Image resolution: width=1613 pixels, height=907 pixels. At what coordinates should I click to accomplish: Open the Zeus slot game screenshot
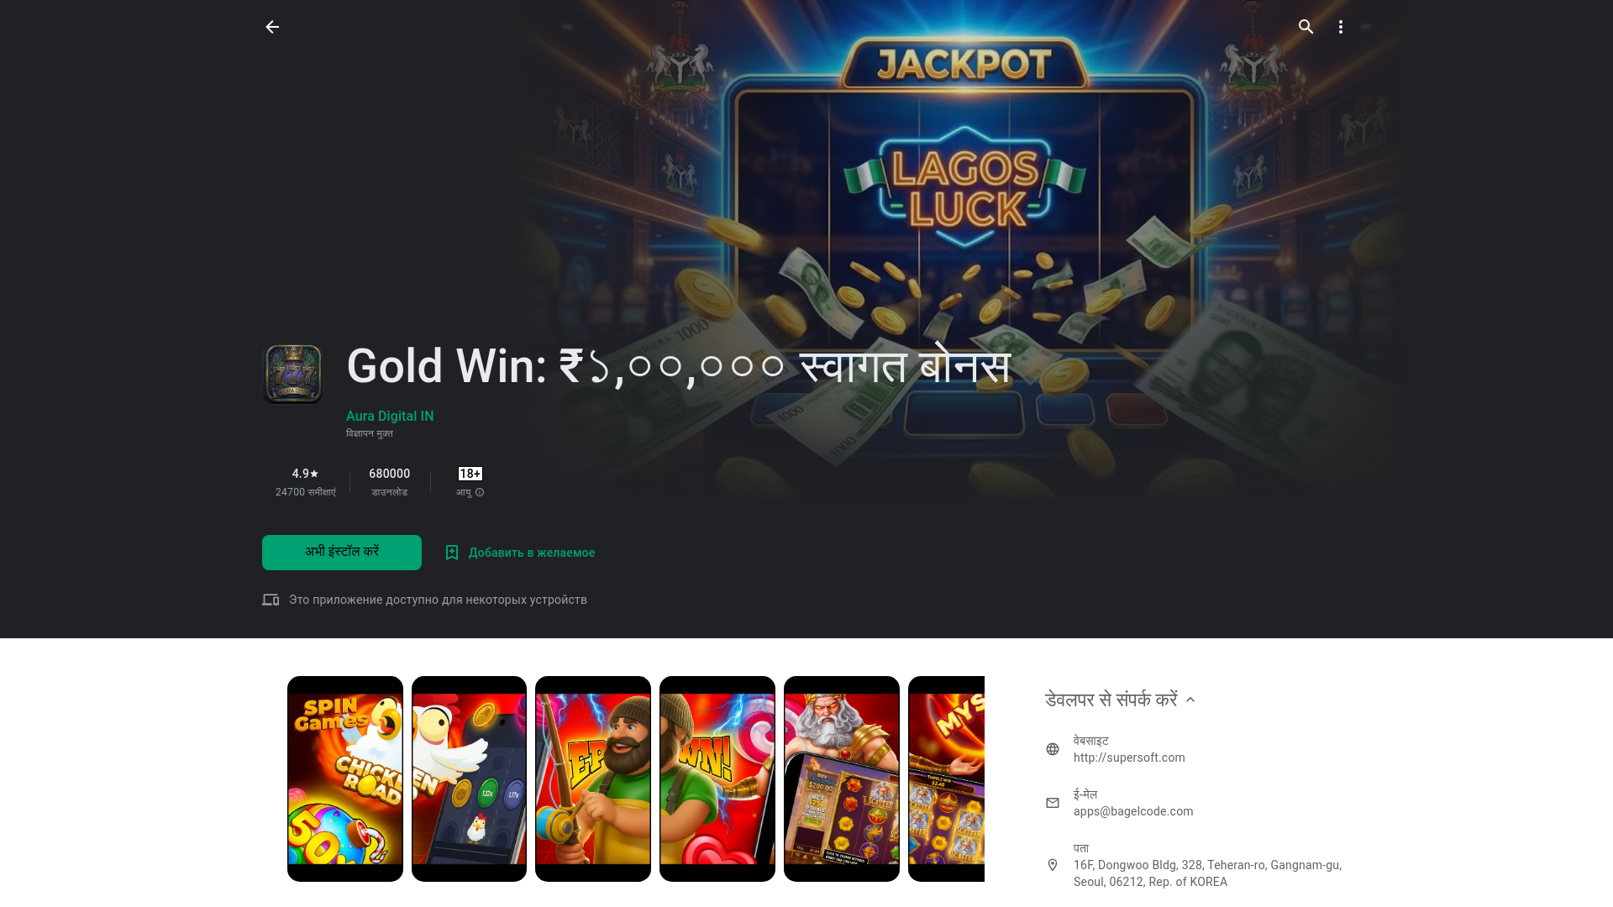842,779
